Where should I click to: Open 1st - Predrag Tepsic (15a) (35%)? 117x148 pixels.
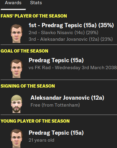point(71,25)
